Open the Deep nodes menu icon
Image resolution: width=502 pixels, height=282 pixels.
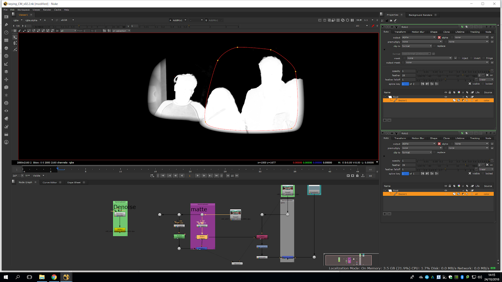point(6,103)
